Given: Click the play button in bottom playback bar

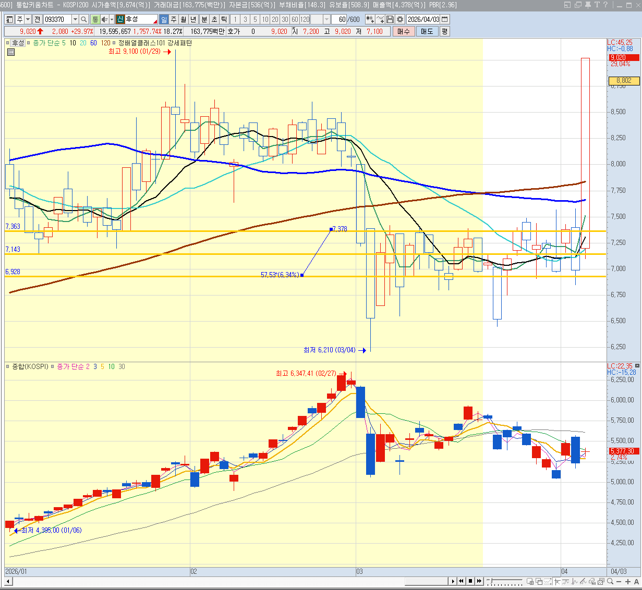Looking at the screenshot, I should 453,581.
